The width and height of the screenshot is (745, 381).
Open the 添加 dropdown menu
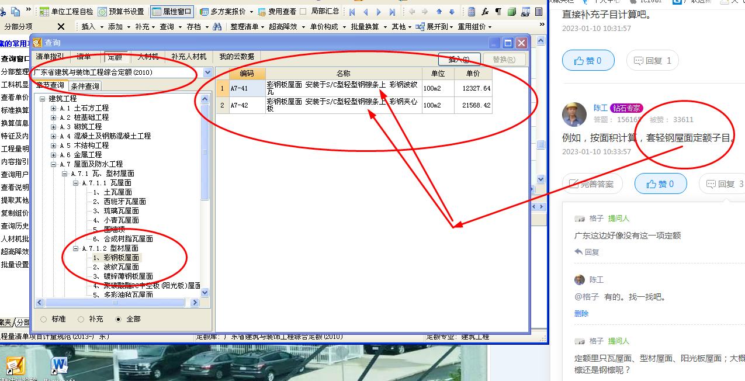(119, 27)
